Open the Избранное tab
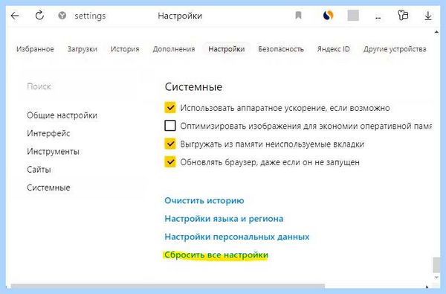 pyautogui.click(x=35, y=49)
